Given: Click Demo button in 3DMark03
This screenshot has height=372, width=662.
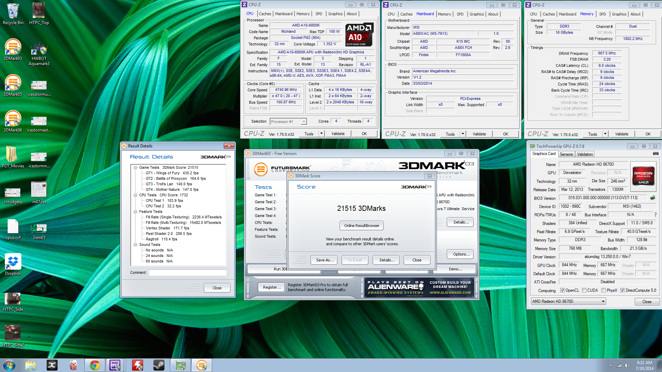Looking at the screenshot, I should point(455,269).
